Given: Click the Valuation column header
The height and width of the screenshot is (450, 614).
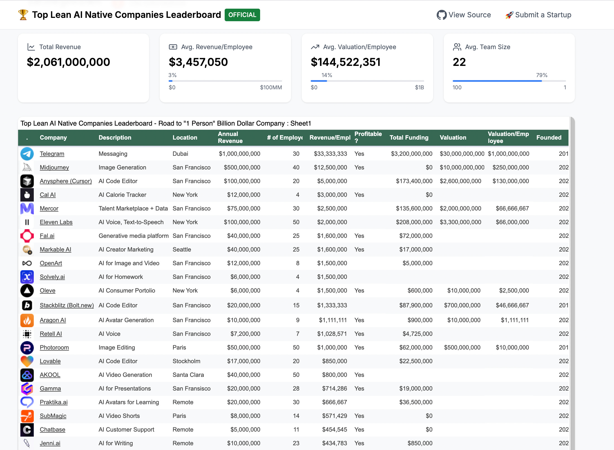Looking at the screenshot, I should pyautogui.click(x=453, y=138).
